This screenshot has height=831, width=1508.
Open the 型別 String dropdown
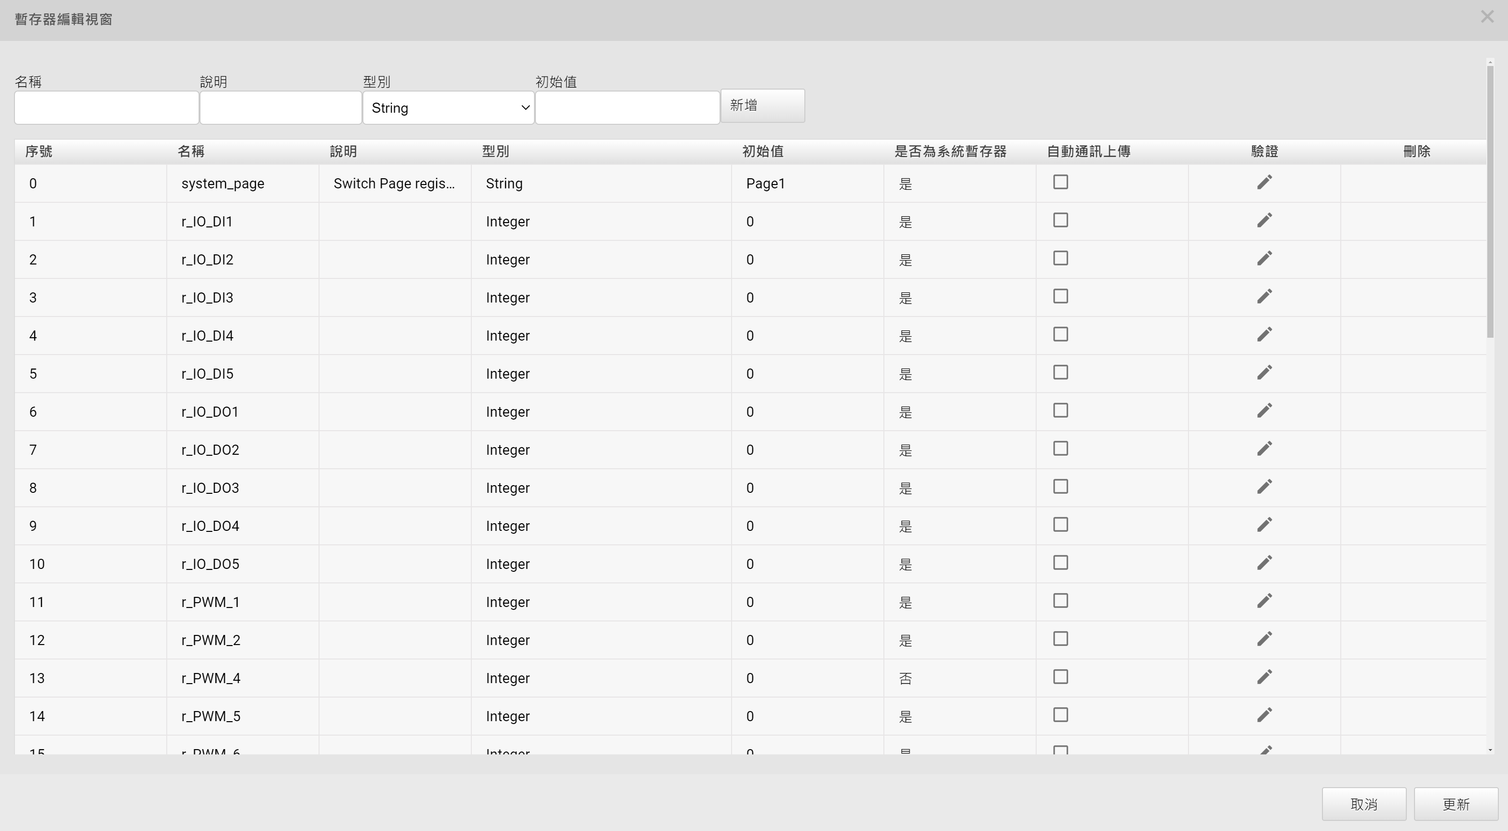click(448, 108)
